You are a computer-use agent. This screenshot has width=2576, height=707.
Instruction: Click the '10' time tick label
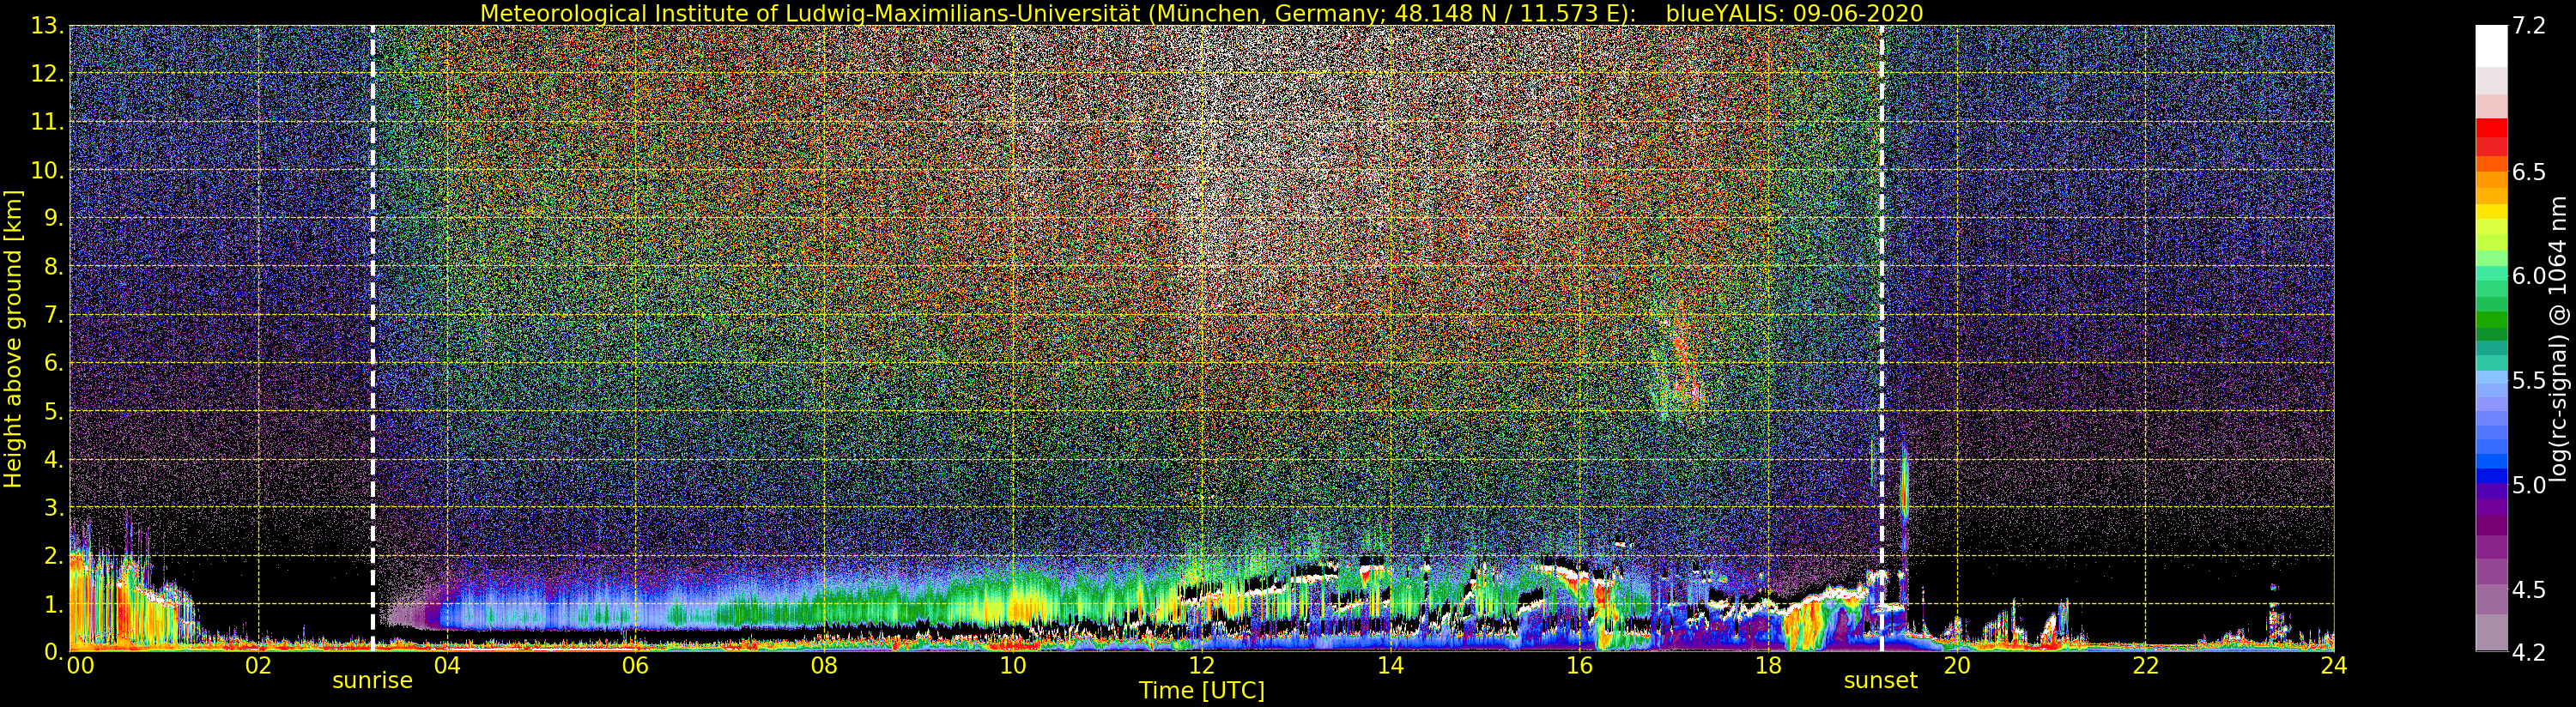pyautogui.click(x=1013, y=665)
